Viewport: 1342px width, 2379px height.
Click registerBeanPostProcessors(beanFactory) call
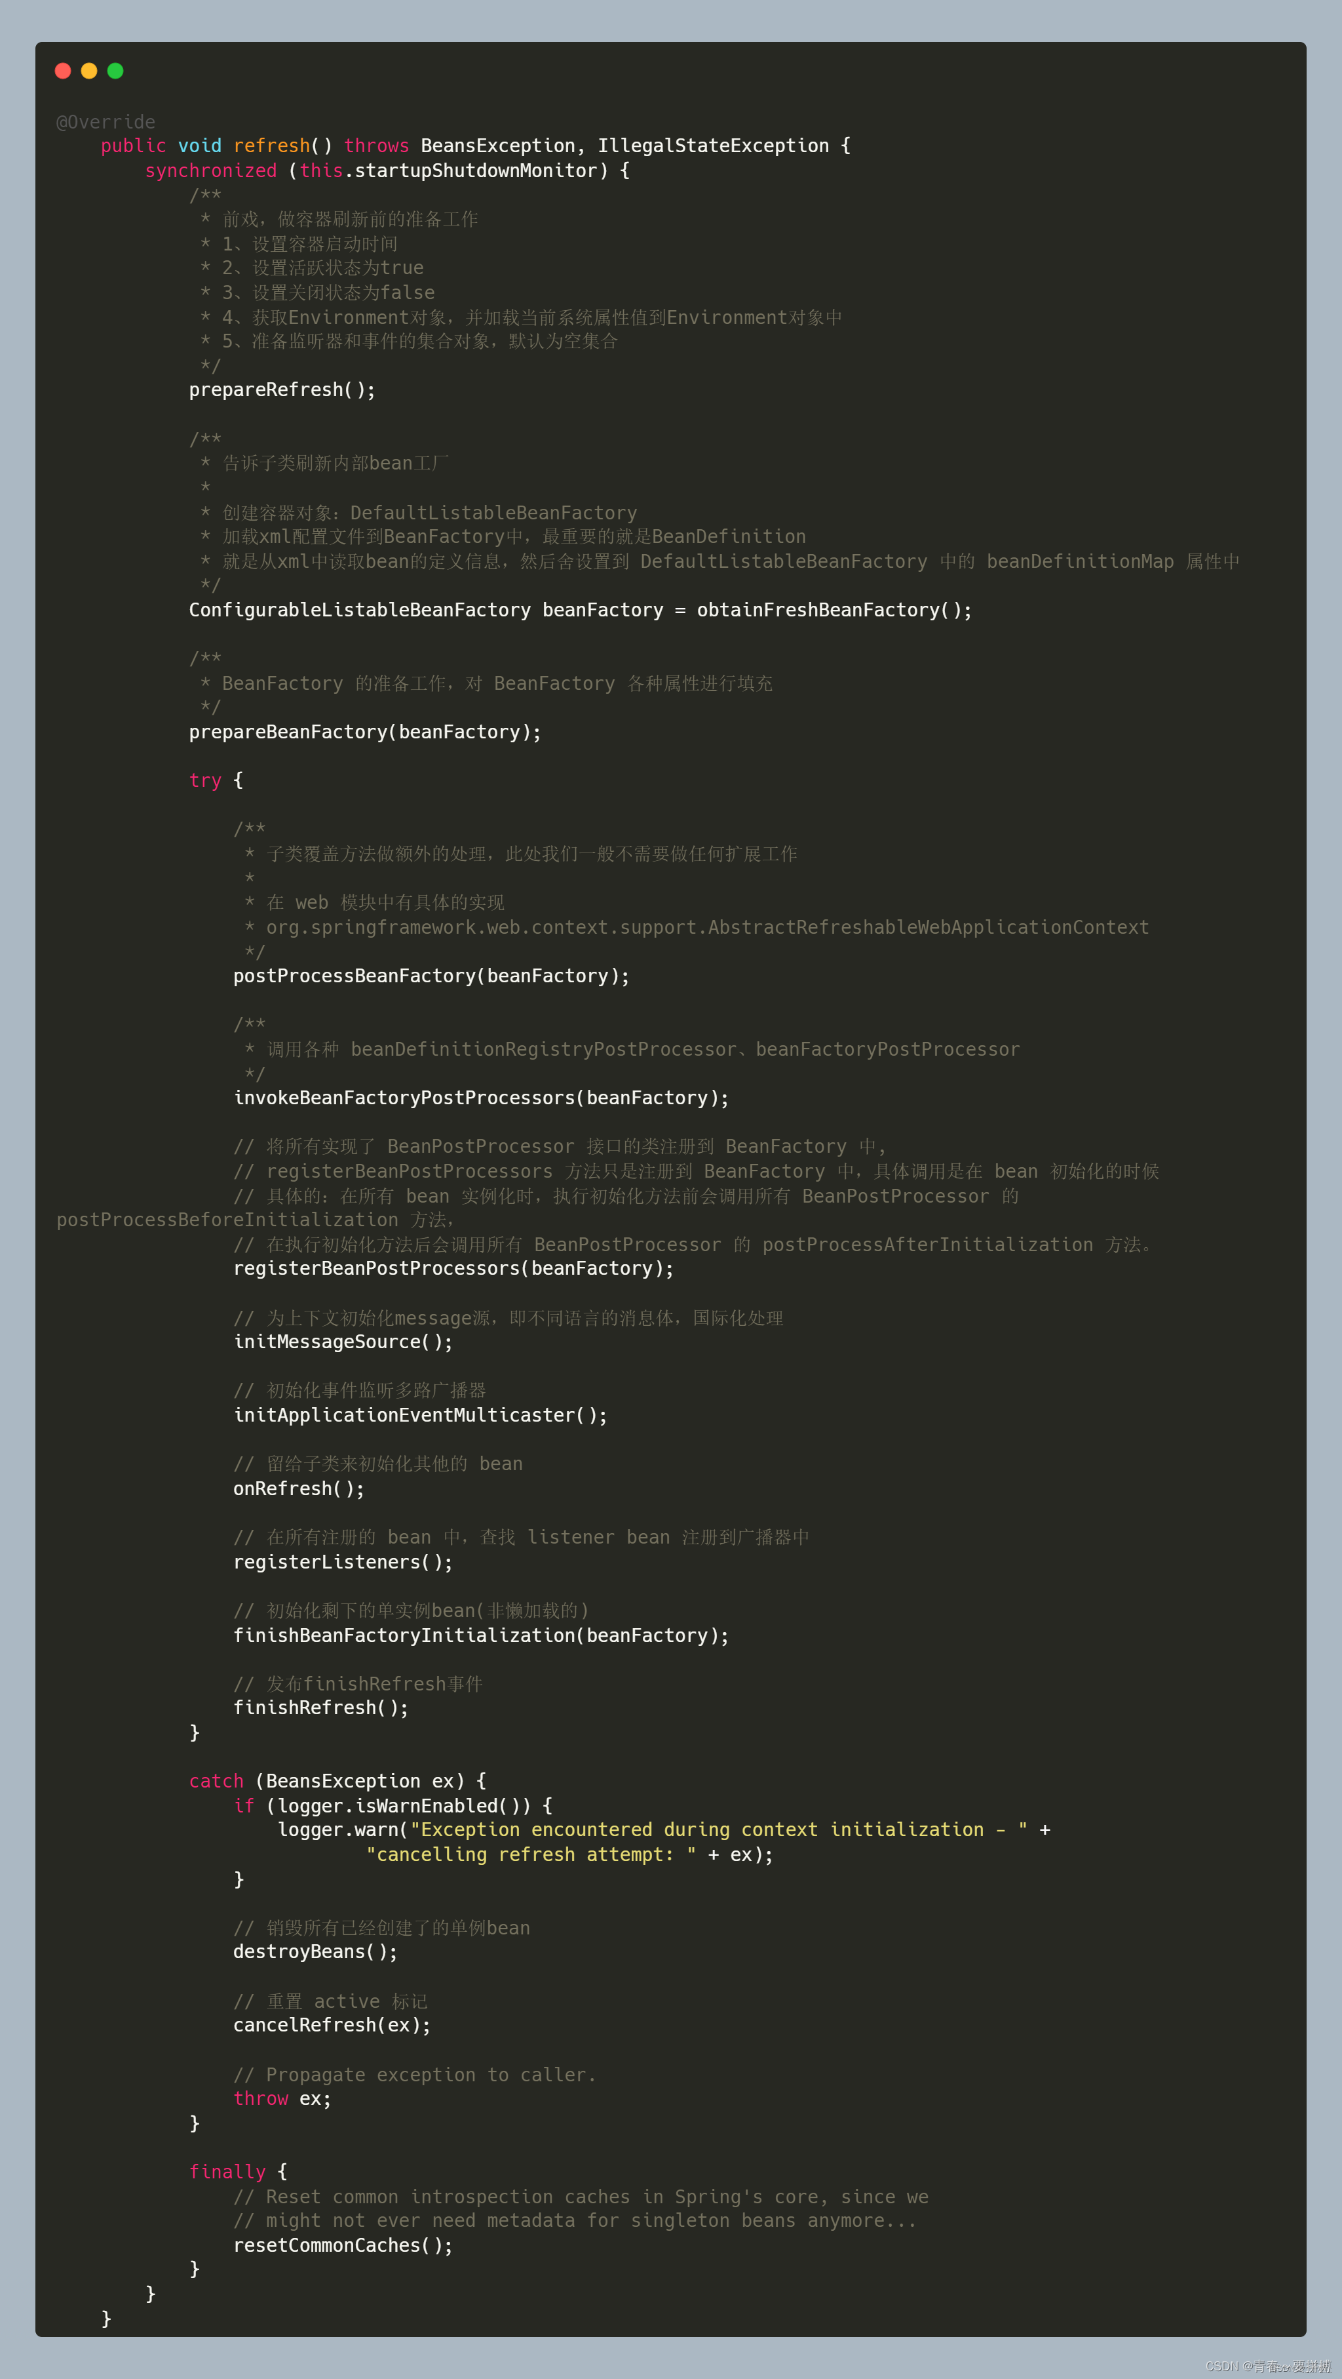(453, 1269)
